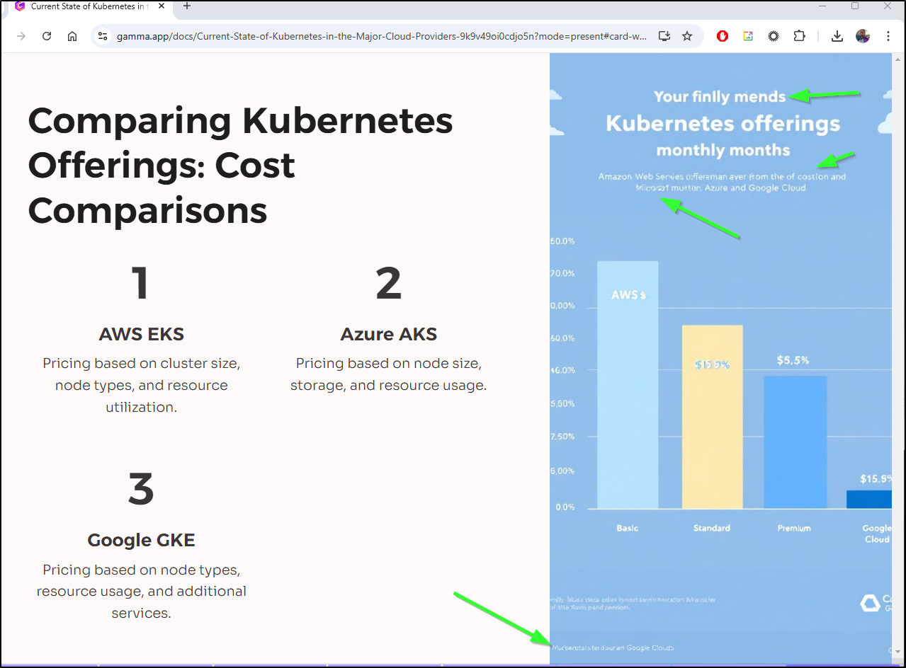Open the colorful square extension icon
This screenshot has width=906, height=668.
(748, 36)
